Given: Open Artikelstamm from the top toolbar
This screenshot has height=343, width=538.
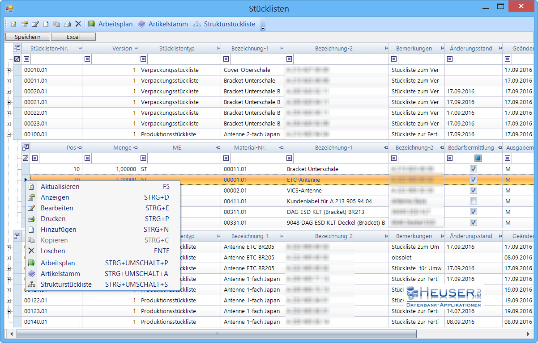Looking at the screenshot, I should [x=163, y=24].
